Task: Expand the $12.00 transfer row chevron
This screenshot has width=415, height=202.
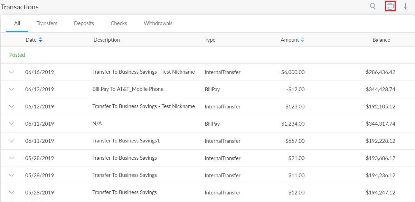Action: 11,192
